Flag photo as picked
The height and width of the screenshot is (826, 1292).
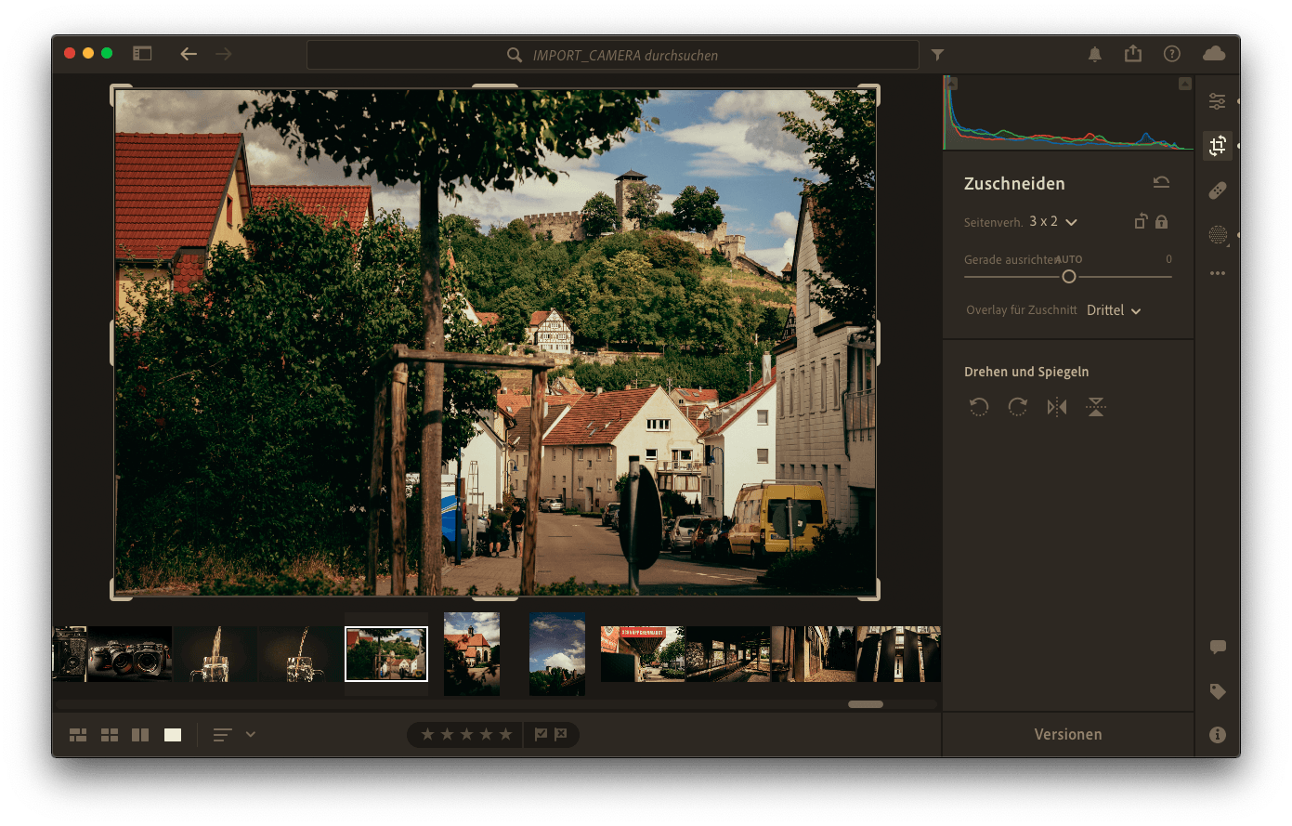(x=541, y=735)
